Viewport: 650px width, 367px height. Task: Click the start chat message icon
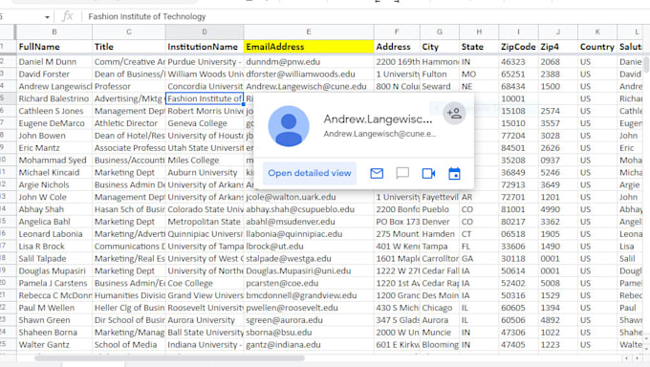(402, 173)
